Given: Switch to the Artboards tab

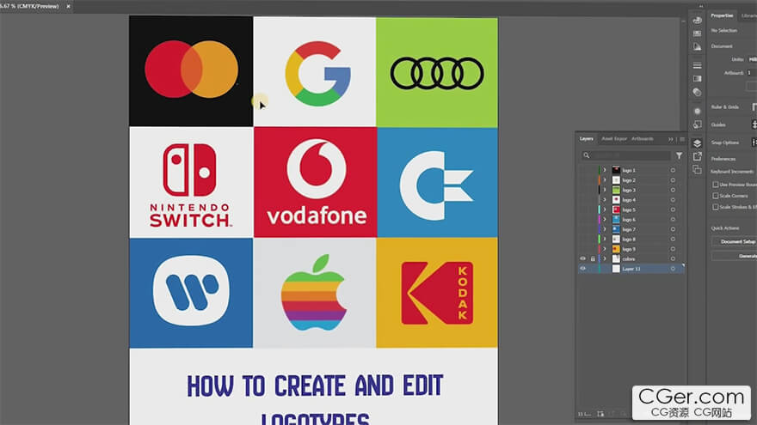Looking at the screenshot, I should tap(642, 139).
